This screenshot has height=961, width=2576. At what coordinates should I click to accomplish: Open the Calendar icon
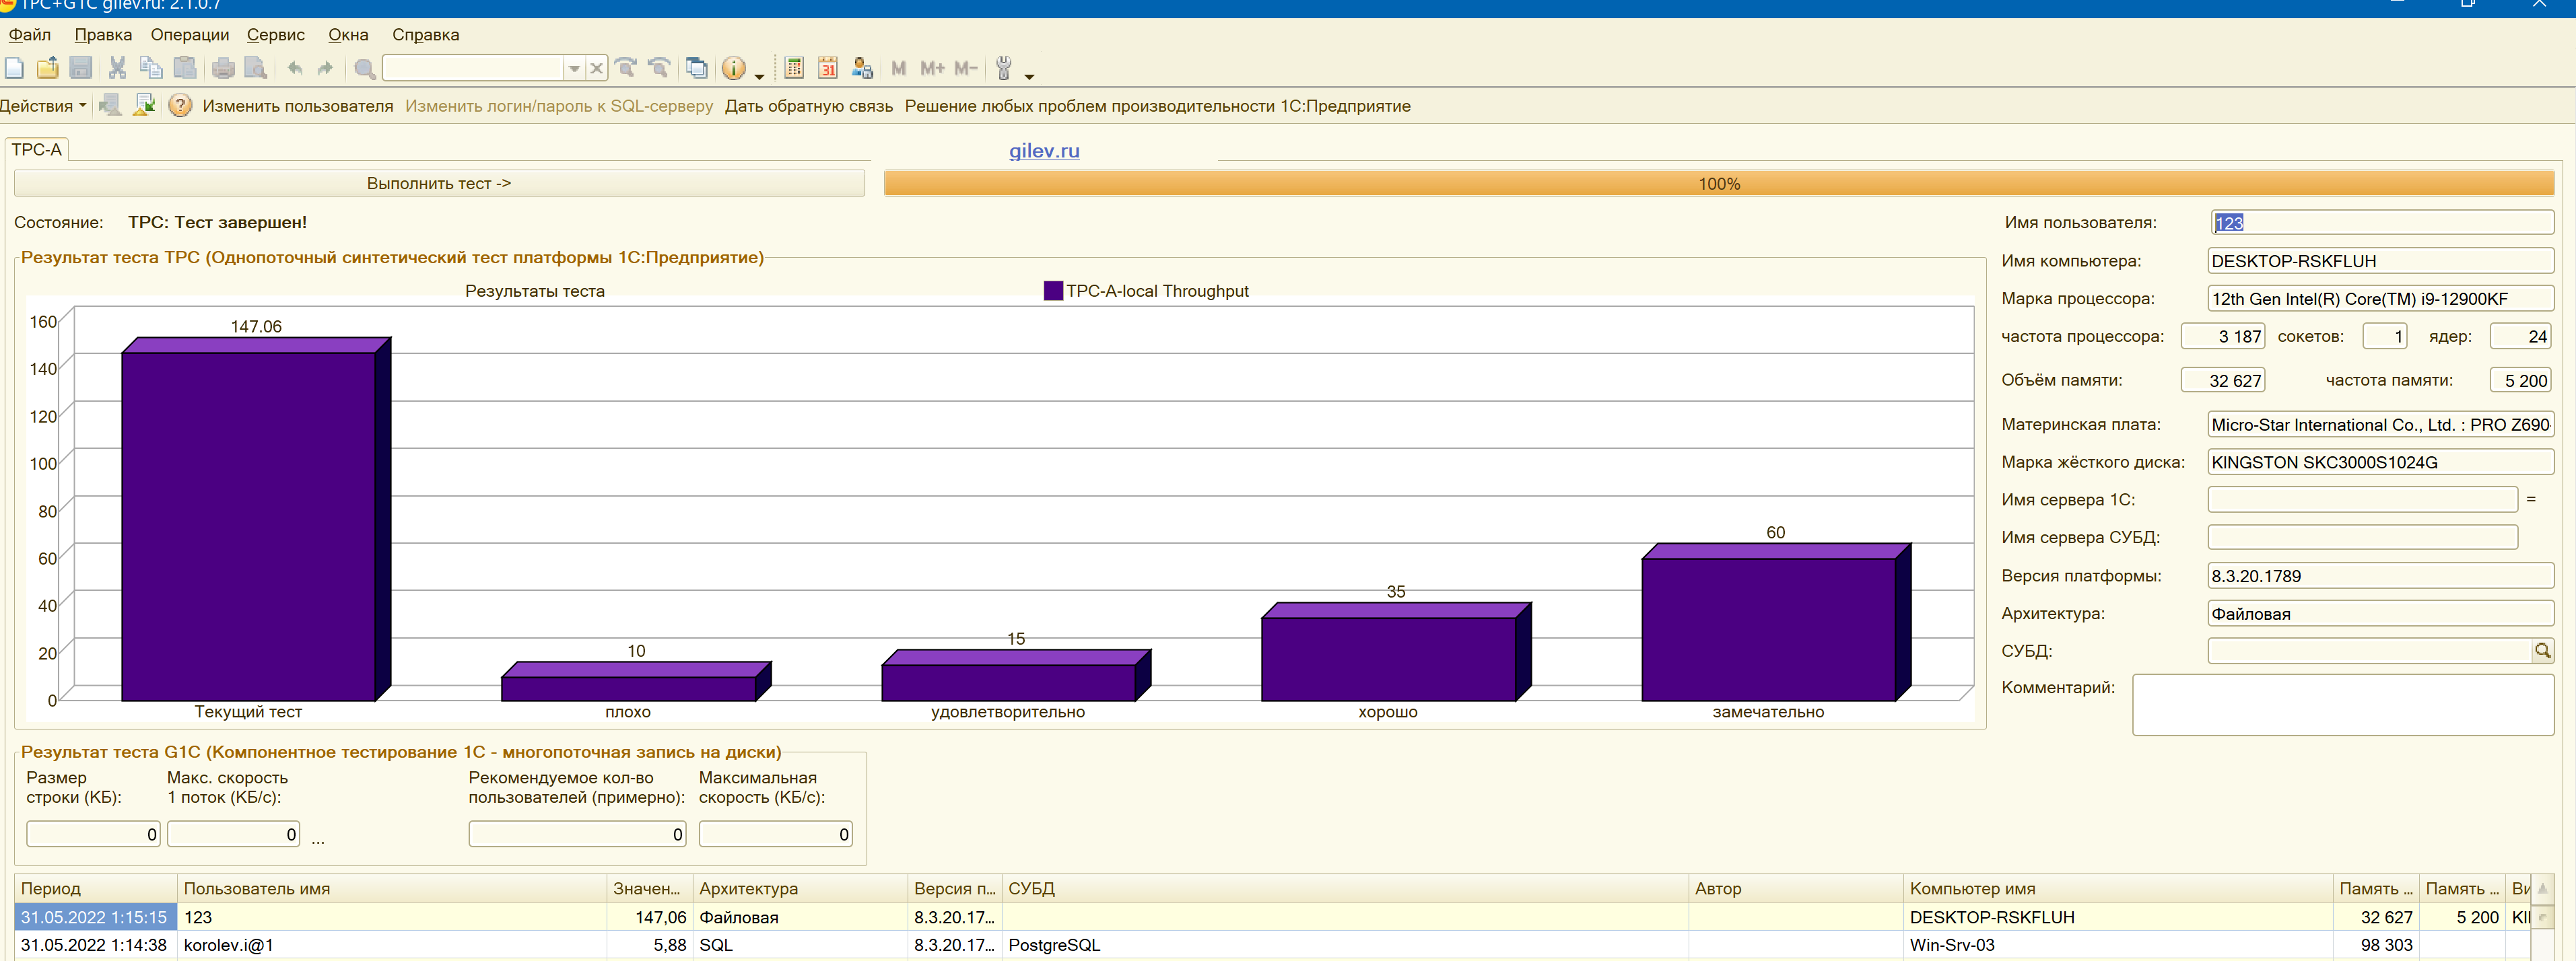click(828, 68)
